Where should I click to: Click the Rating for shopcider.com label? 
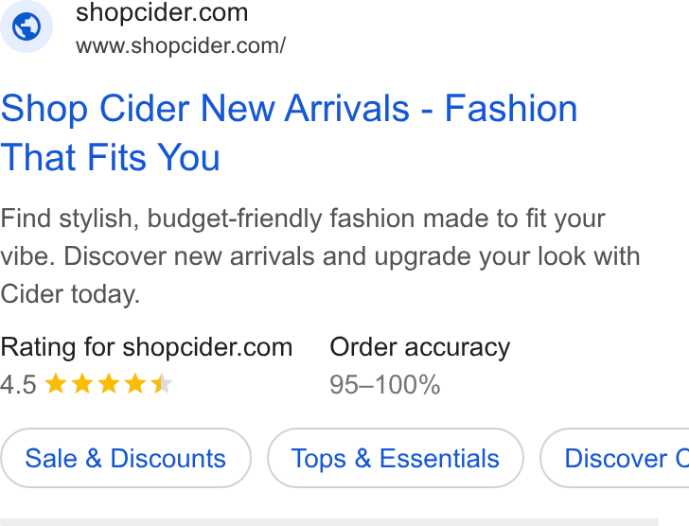tap(147, 347)
